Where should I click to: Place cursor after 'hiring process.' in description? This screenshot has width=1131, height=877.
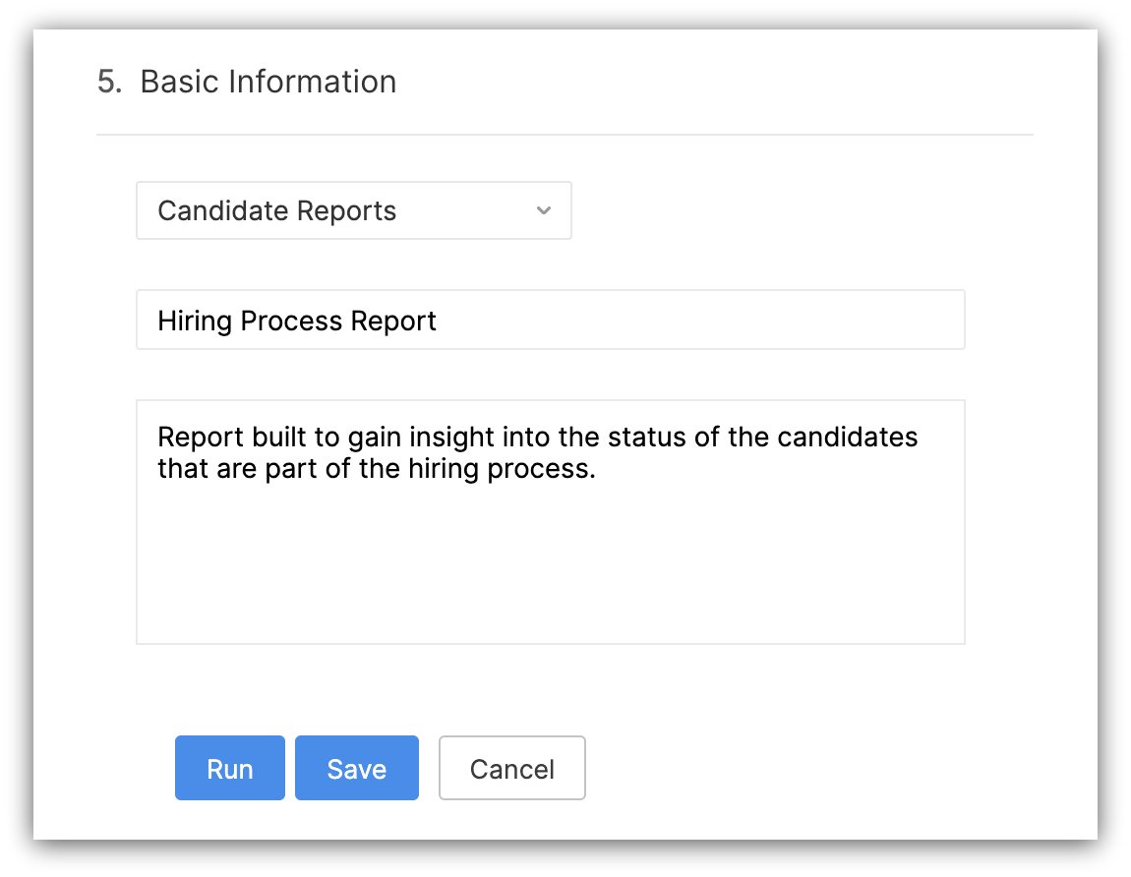pyautogui.click(x=597, y=469)
